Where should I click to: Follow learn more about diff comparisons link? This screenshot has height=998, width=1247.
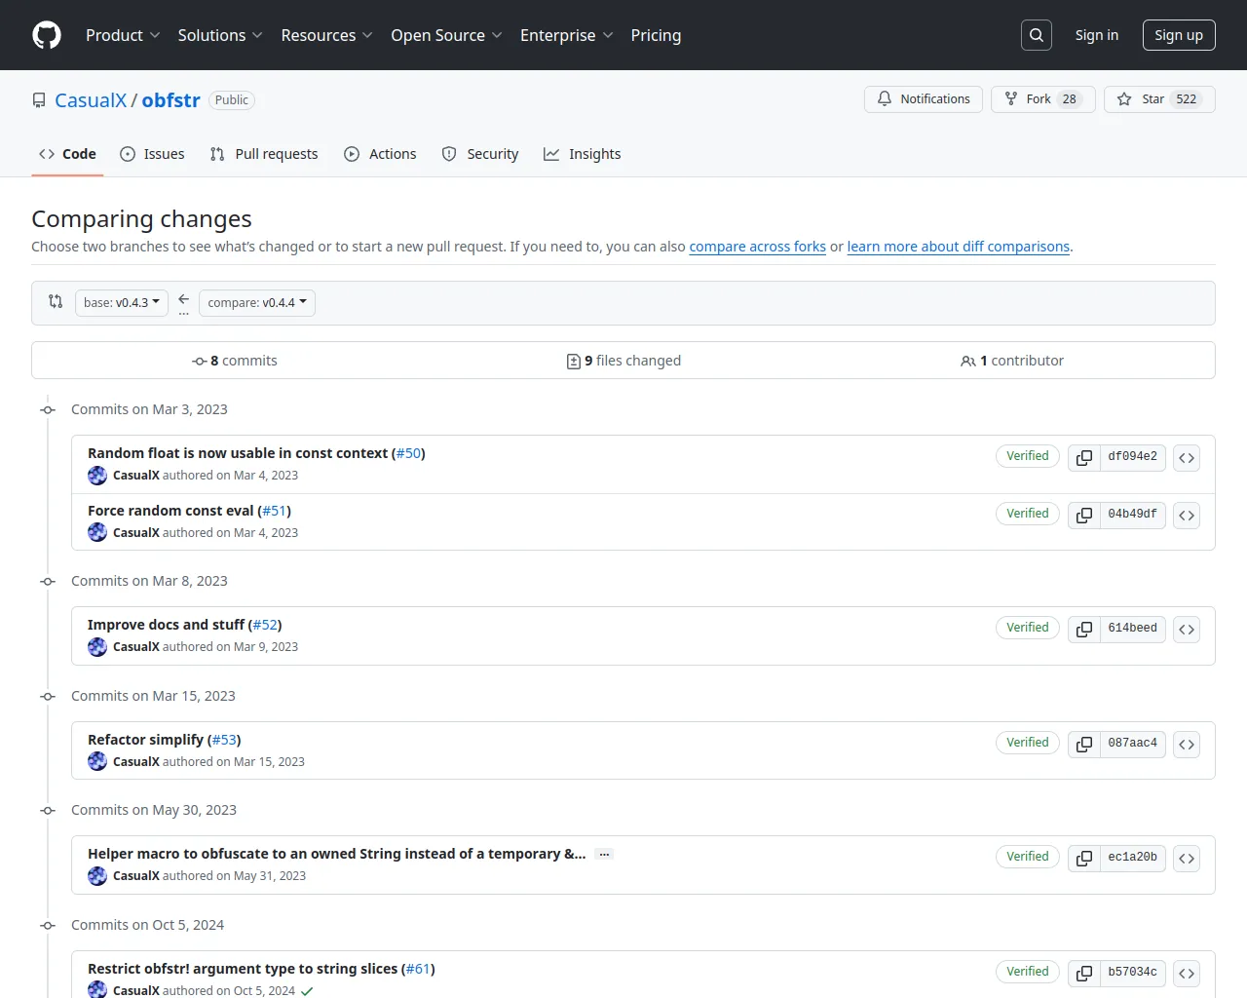tap(959, 247)
